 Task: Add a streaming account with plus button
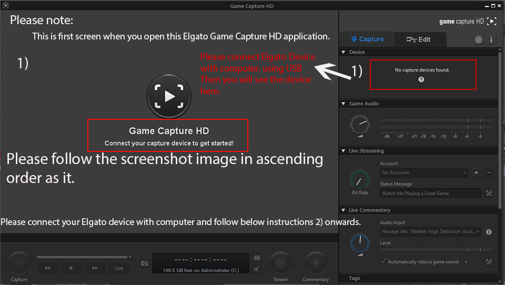point(476,172)
